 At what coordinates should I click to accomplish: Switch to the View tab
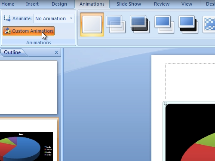(187, 4)
